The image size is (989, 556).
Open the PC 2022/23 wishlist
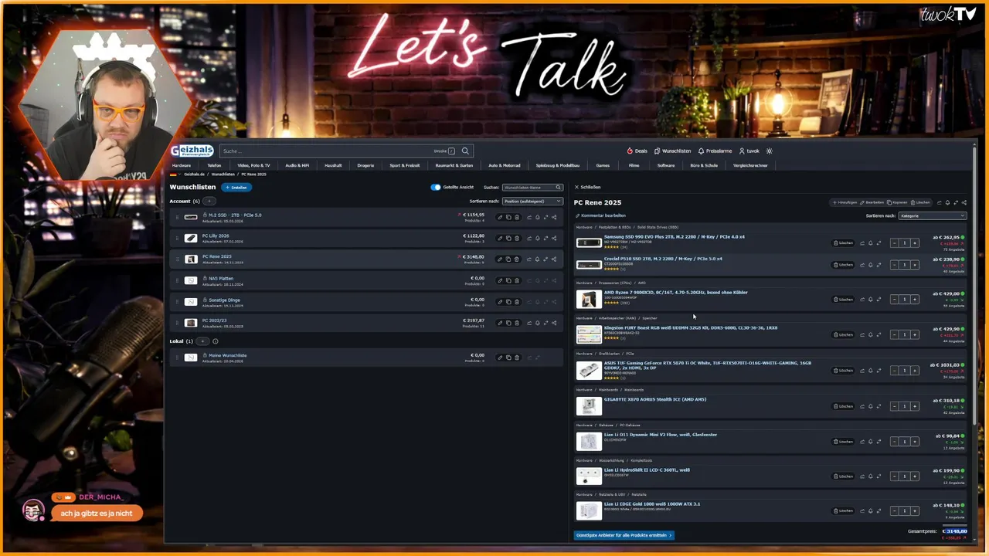tap(215, 320)
